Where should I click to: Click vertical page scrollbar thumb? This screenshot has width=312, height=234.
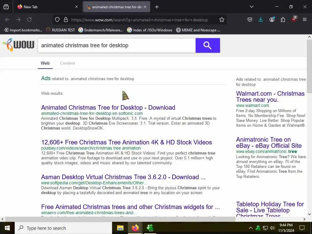(x=309, y=66)
